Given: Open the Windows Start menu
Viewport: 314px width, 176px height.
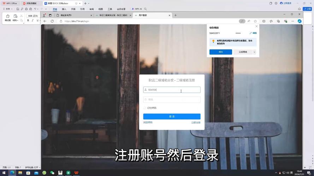Looking at the screenshot, I should (x=4, y=173).
